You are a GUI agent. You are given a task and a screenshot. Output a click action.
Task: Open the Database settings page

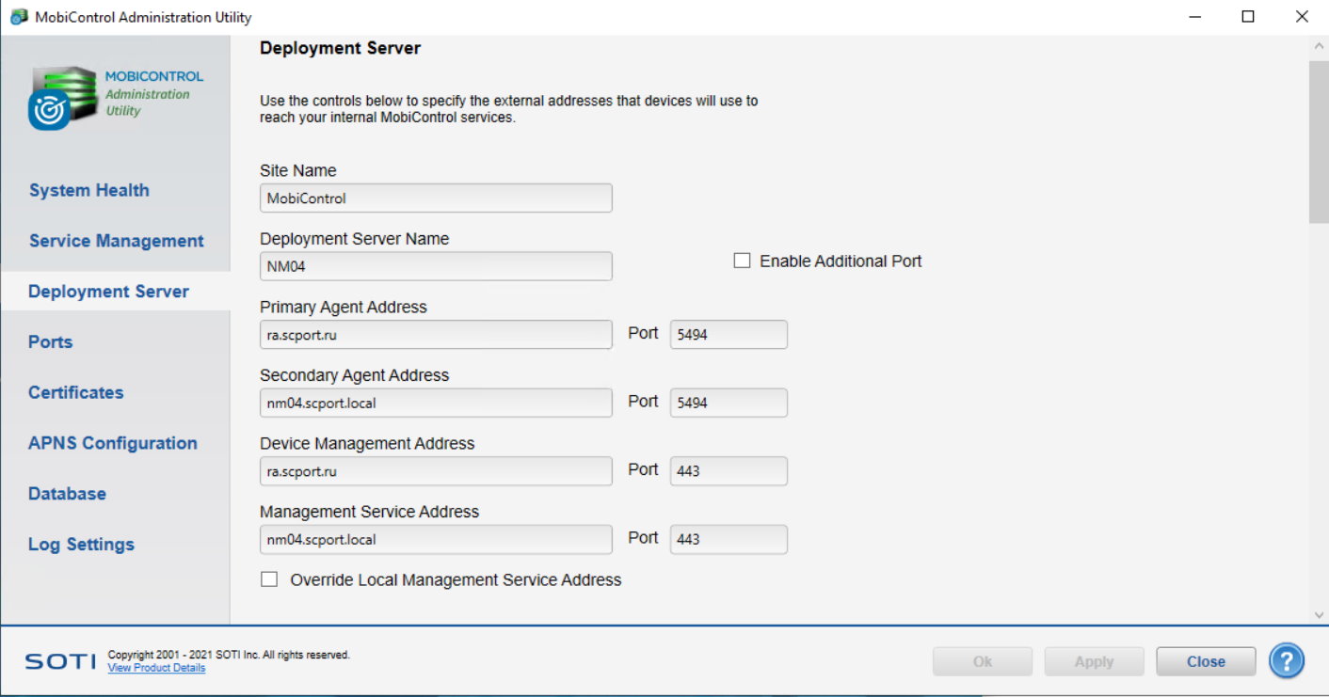coord(67,495)
